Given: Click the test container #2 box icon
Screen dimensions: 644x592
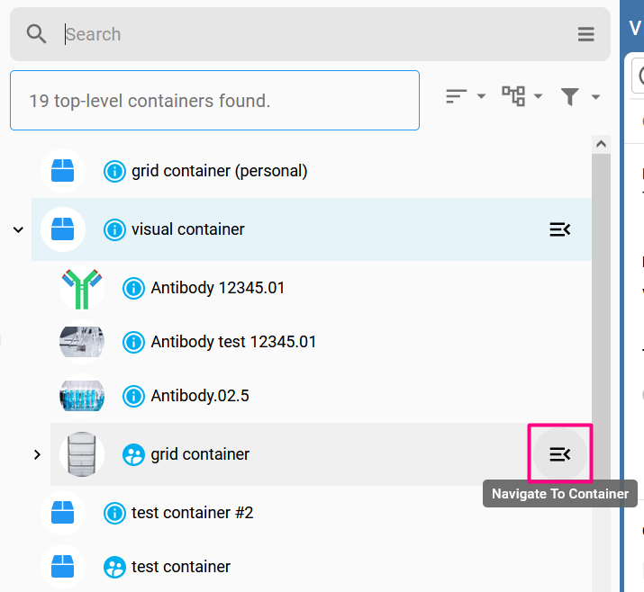Looking at the screenshot, I should click(63, 513).
